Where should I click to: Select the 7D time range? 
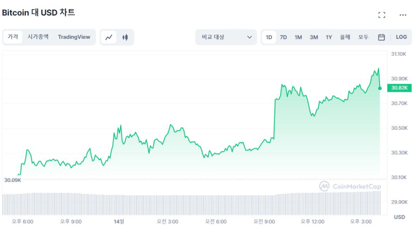[283, 37]
